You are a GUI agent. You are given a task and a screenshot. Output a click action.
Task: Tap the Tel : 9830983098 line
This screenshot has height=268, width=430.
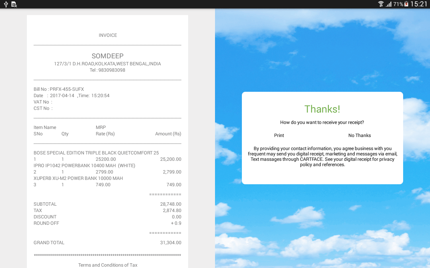pos(107,70)
